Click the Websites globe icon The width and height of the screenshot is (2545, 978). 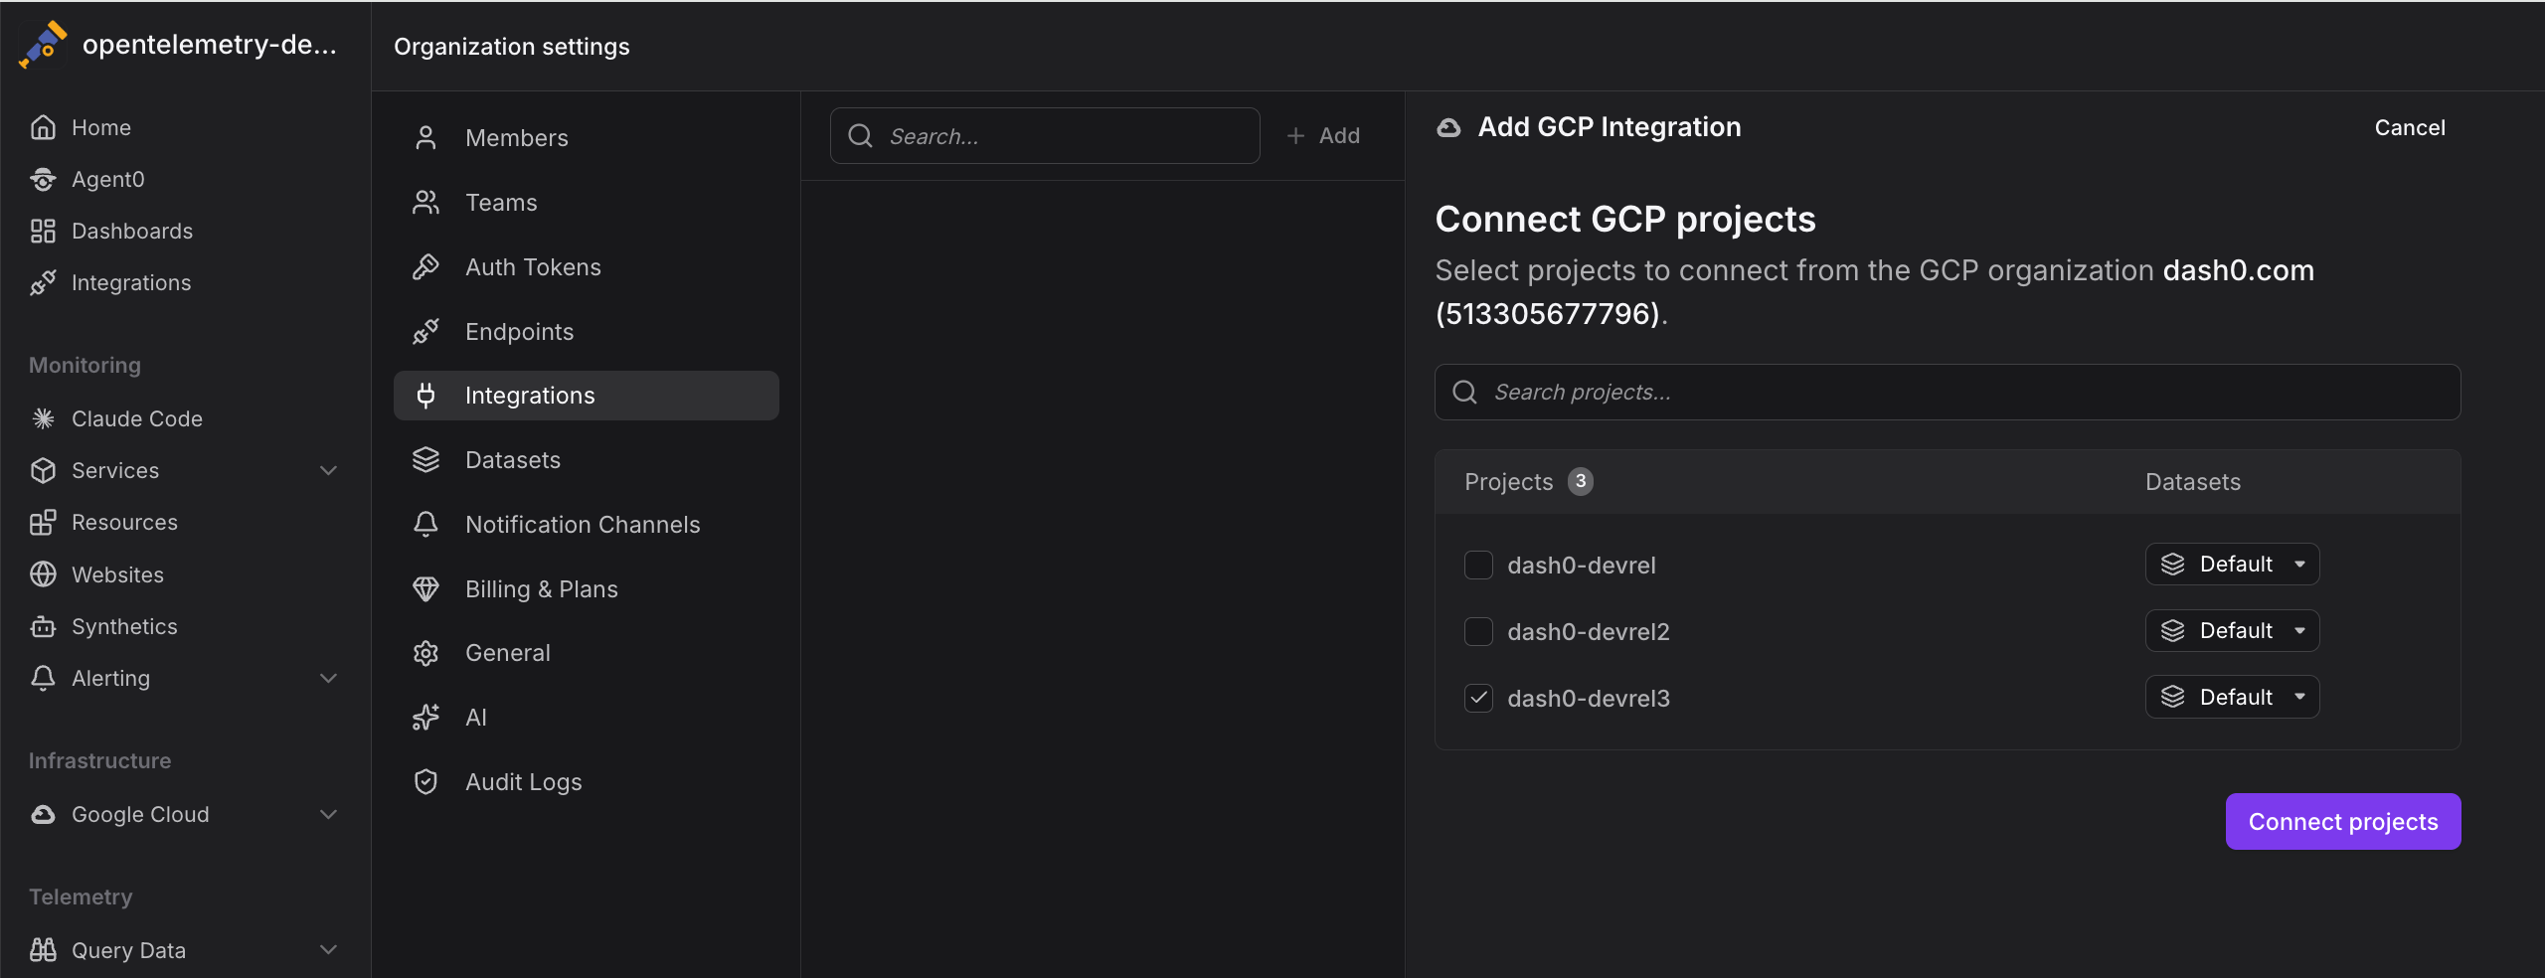click(x=43, y=574)
